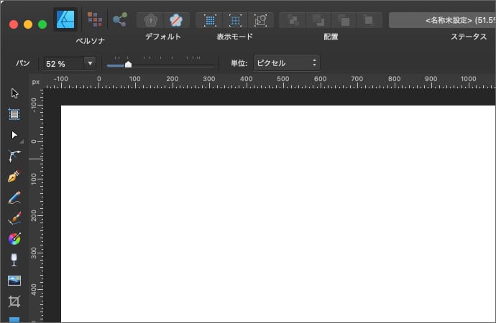Select the Vector Crop tool
The image size is (496, 323).
coord(14,301)
